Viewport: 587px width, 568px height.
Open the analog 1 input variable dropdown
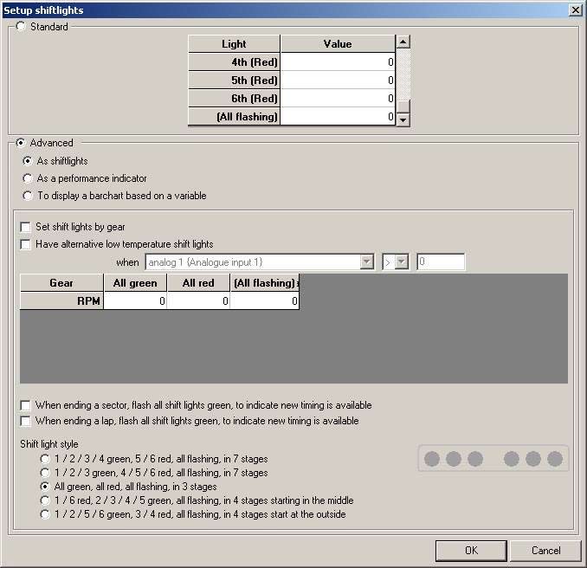click(x=367, y=262)
